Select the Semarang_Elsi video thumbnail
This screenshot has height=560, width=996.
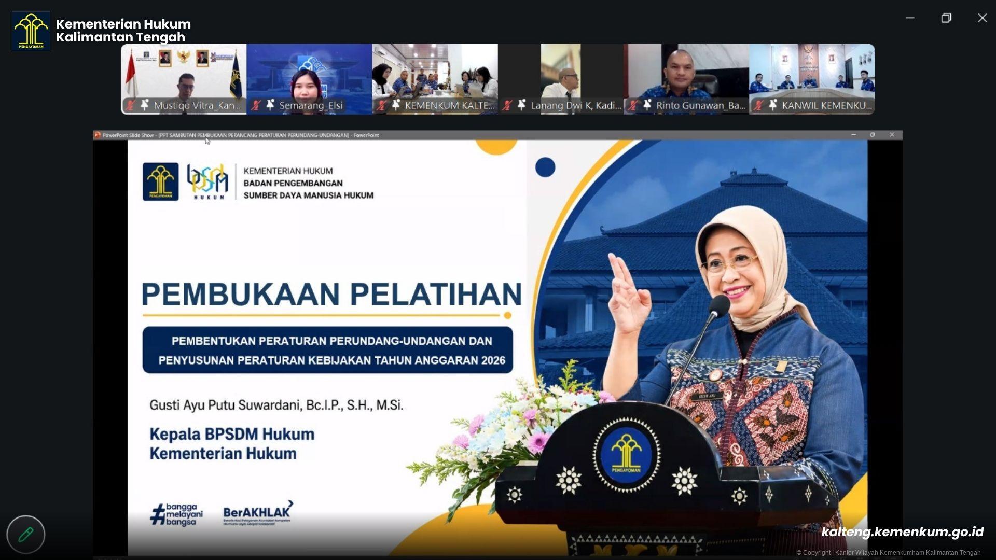click(309, 79)
